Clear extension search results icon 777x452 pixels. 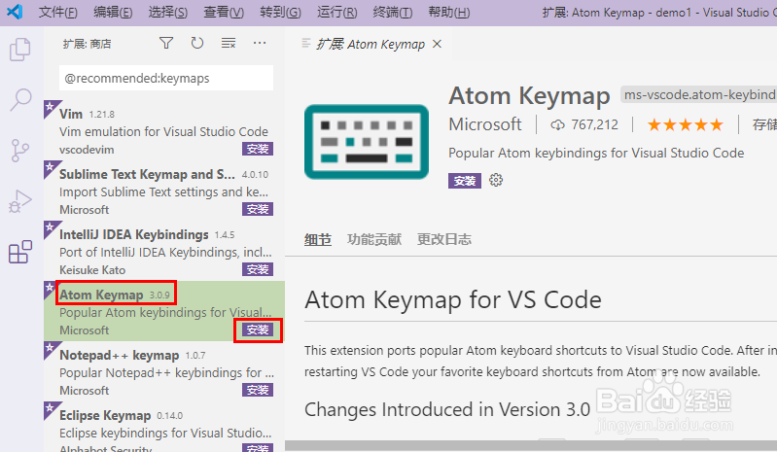(228, 44)
